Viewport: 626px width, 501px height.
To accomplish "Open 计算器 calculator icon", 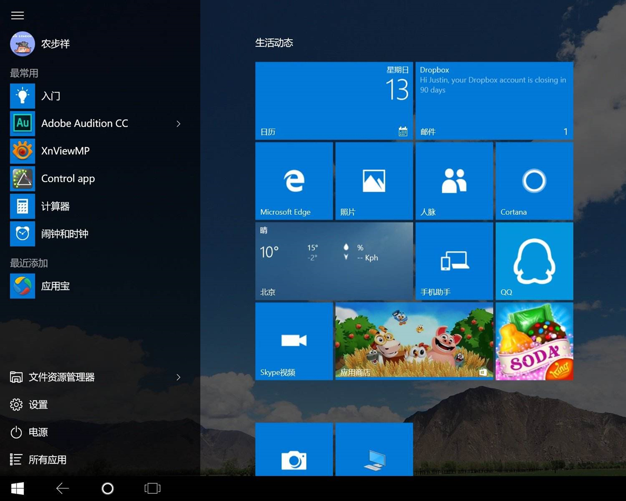I will 22,206.
